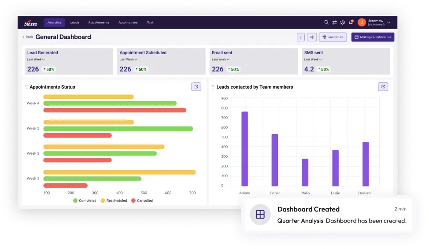This screenshot has width=429, height=249.
Task: Click Arlene's purple bar in chart
Action: pyautogui.click(x=244, y=149)
